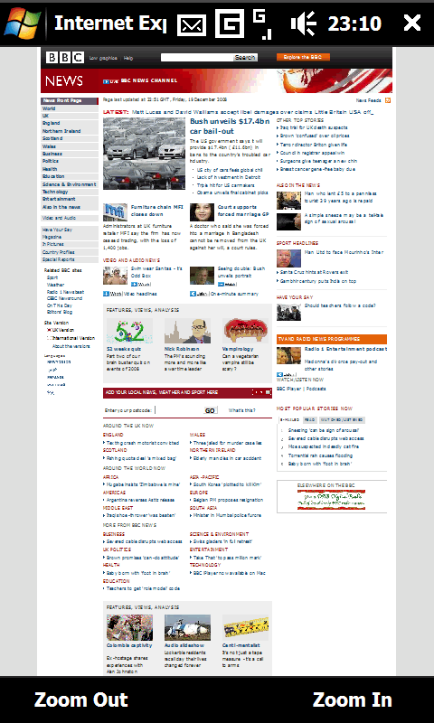The width and height of the screenshot is (434, 723).
Task: Tap Zoom In softkey
Action: point(353,700)
